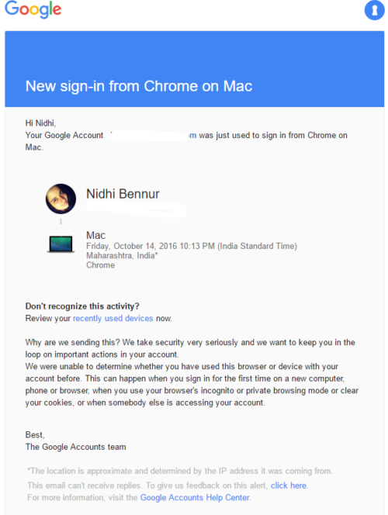
Task: Click the blue header banner area
Action: tap(195, 69)
